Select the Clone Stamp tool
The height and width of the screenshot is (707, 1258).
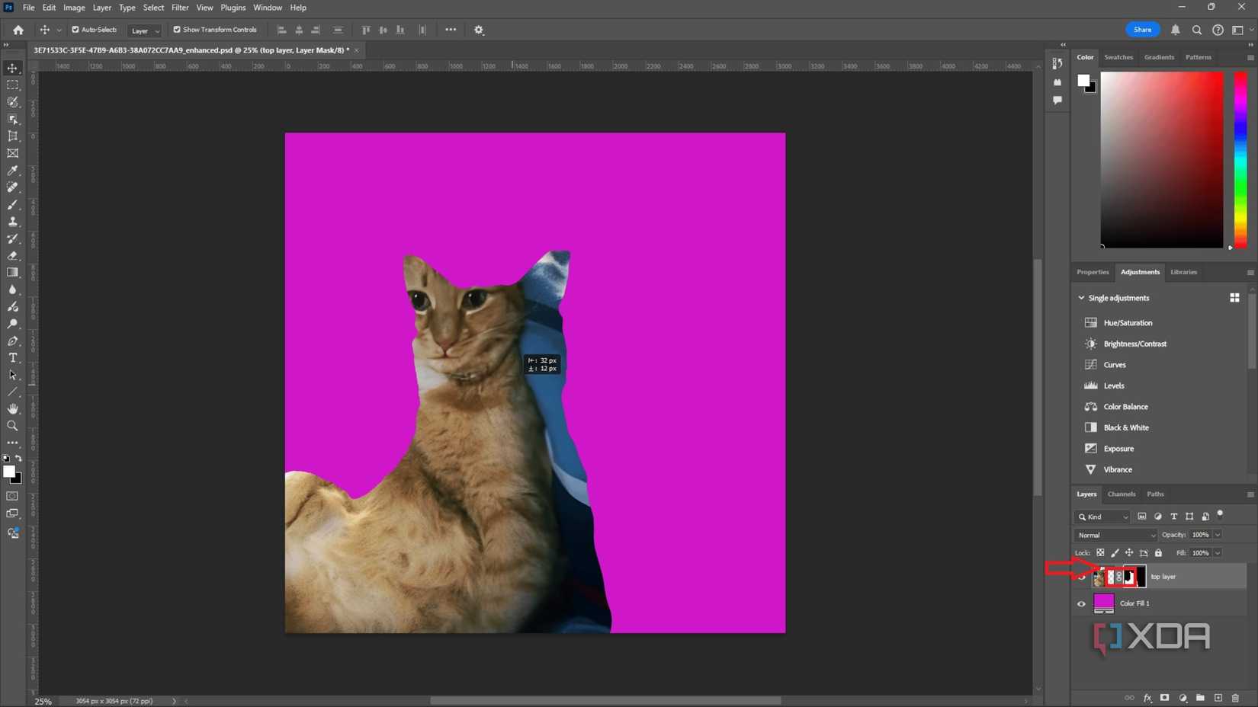click(12, 221)
